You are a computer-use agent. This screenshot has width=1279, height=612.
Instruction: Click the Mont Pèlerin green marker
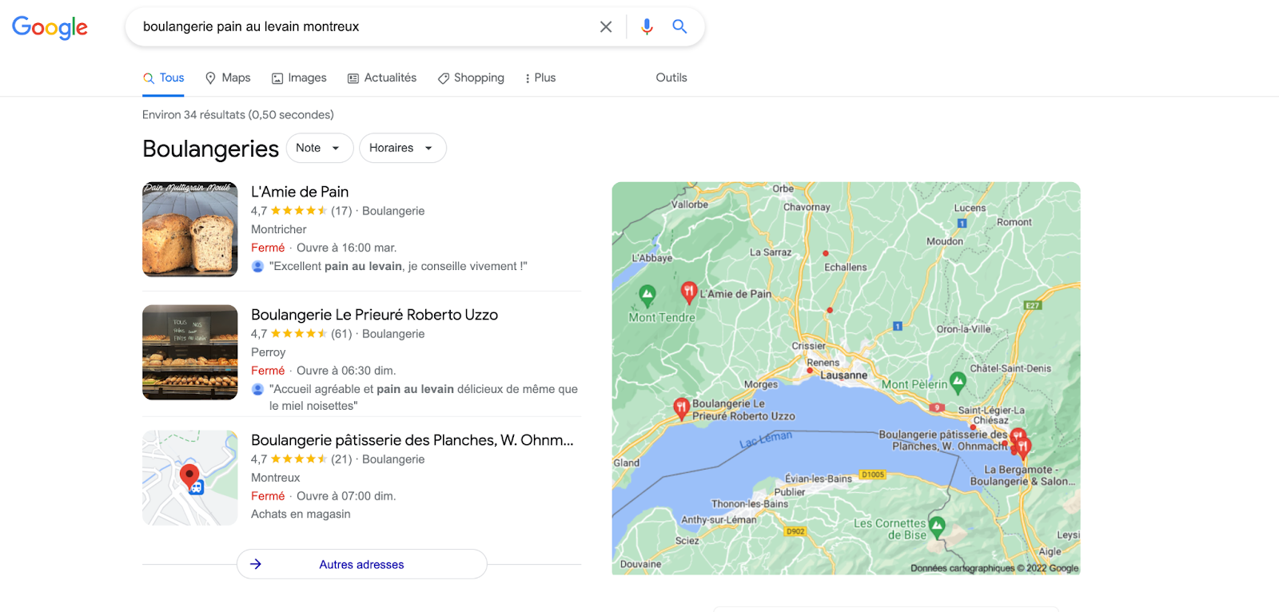click(958, 383)
